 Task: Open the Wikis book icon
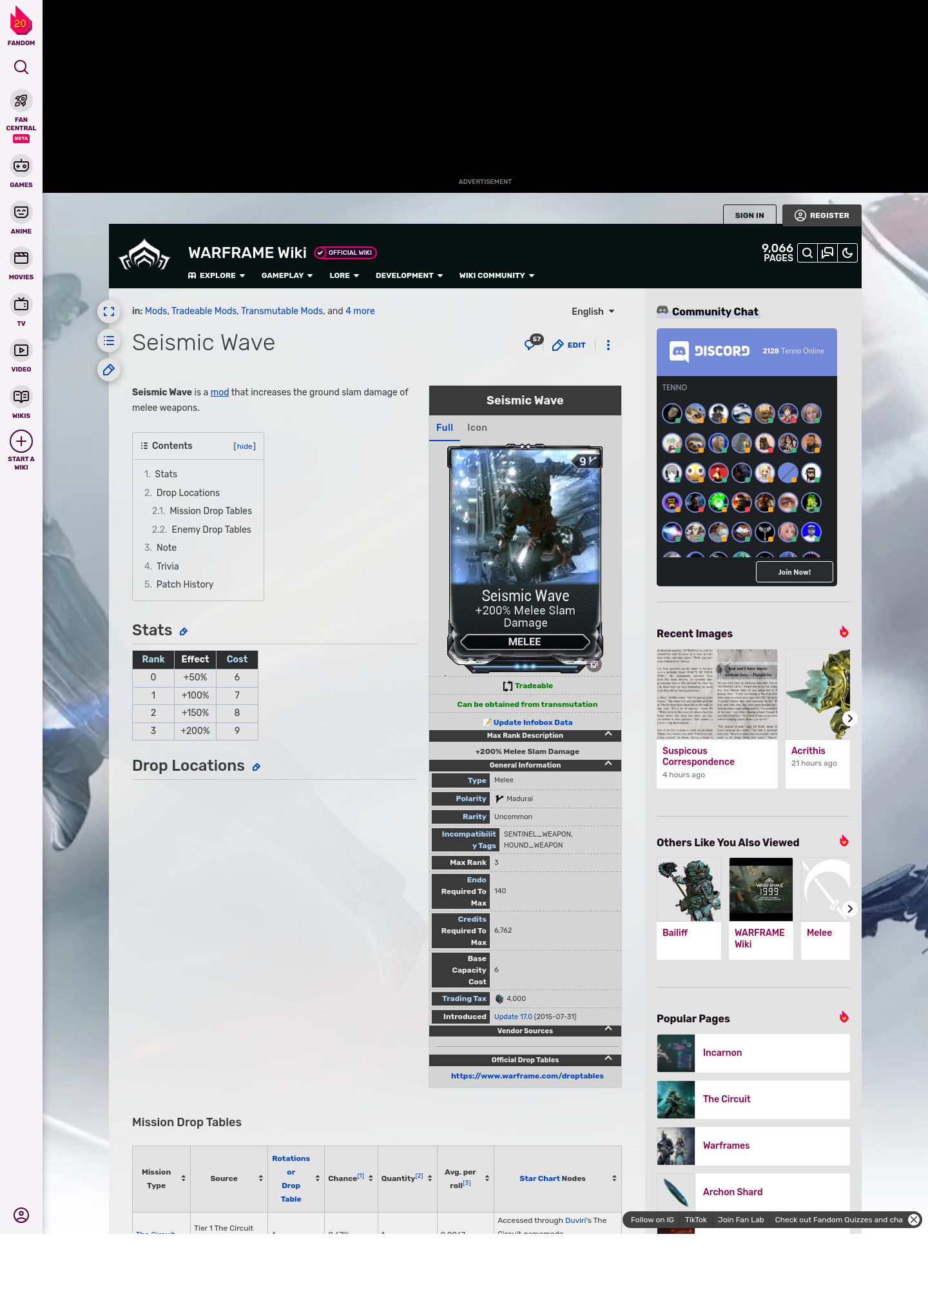point(21,397)
